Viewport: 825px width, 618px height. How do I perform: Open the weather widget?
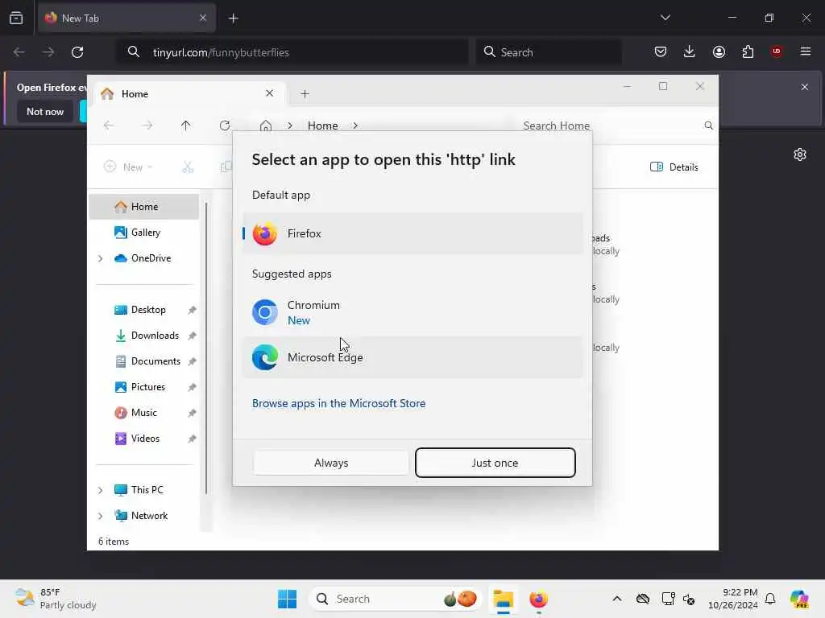(56, 599)
